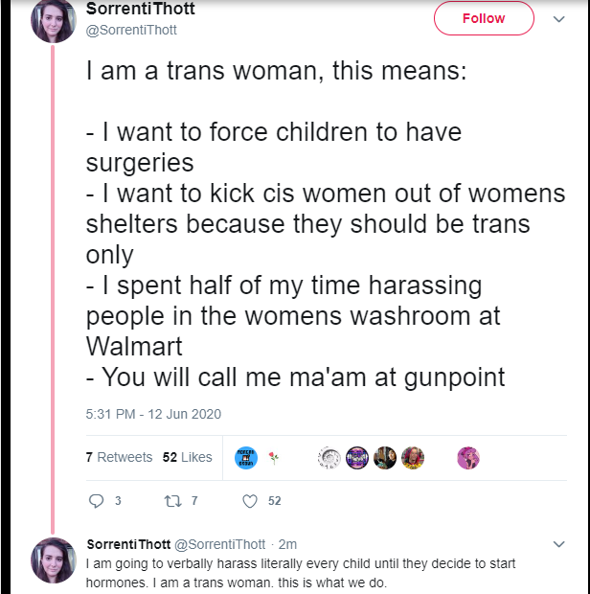This screenshot has width=590, height=594.
Task: Follow the SorrentiThott account
Action: point(484,18)
